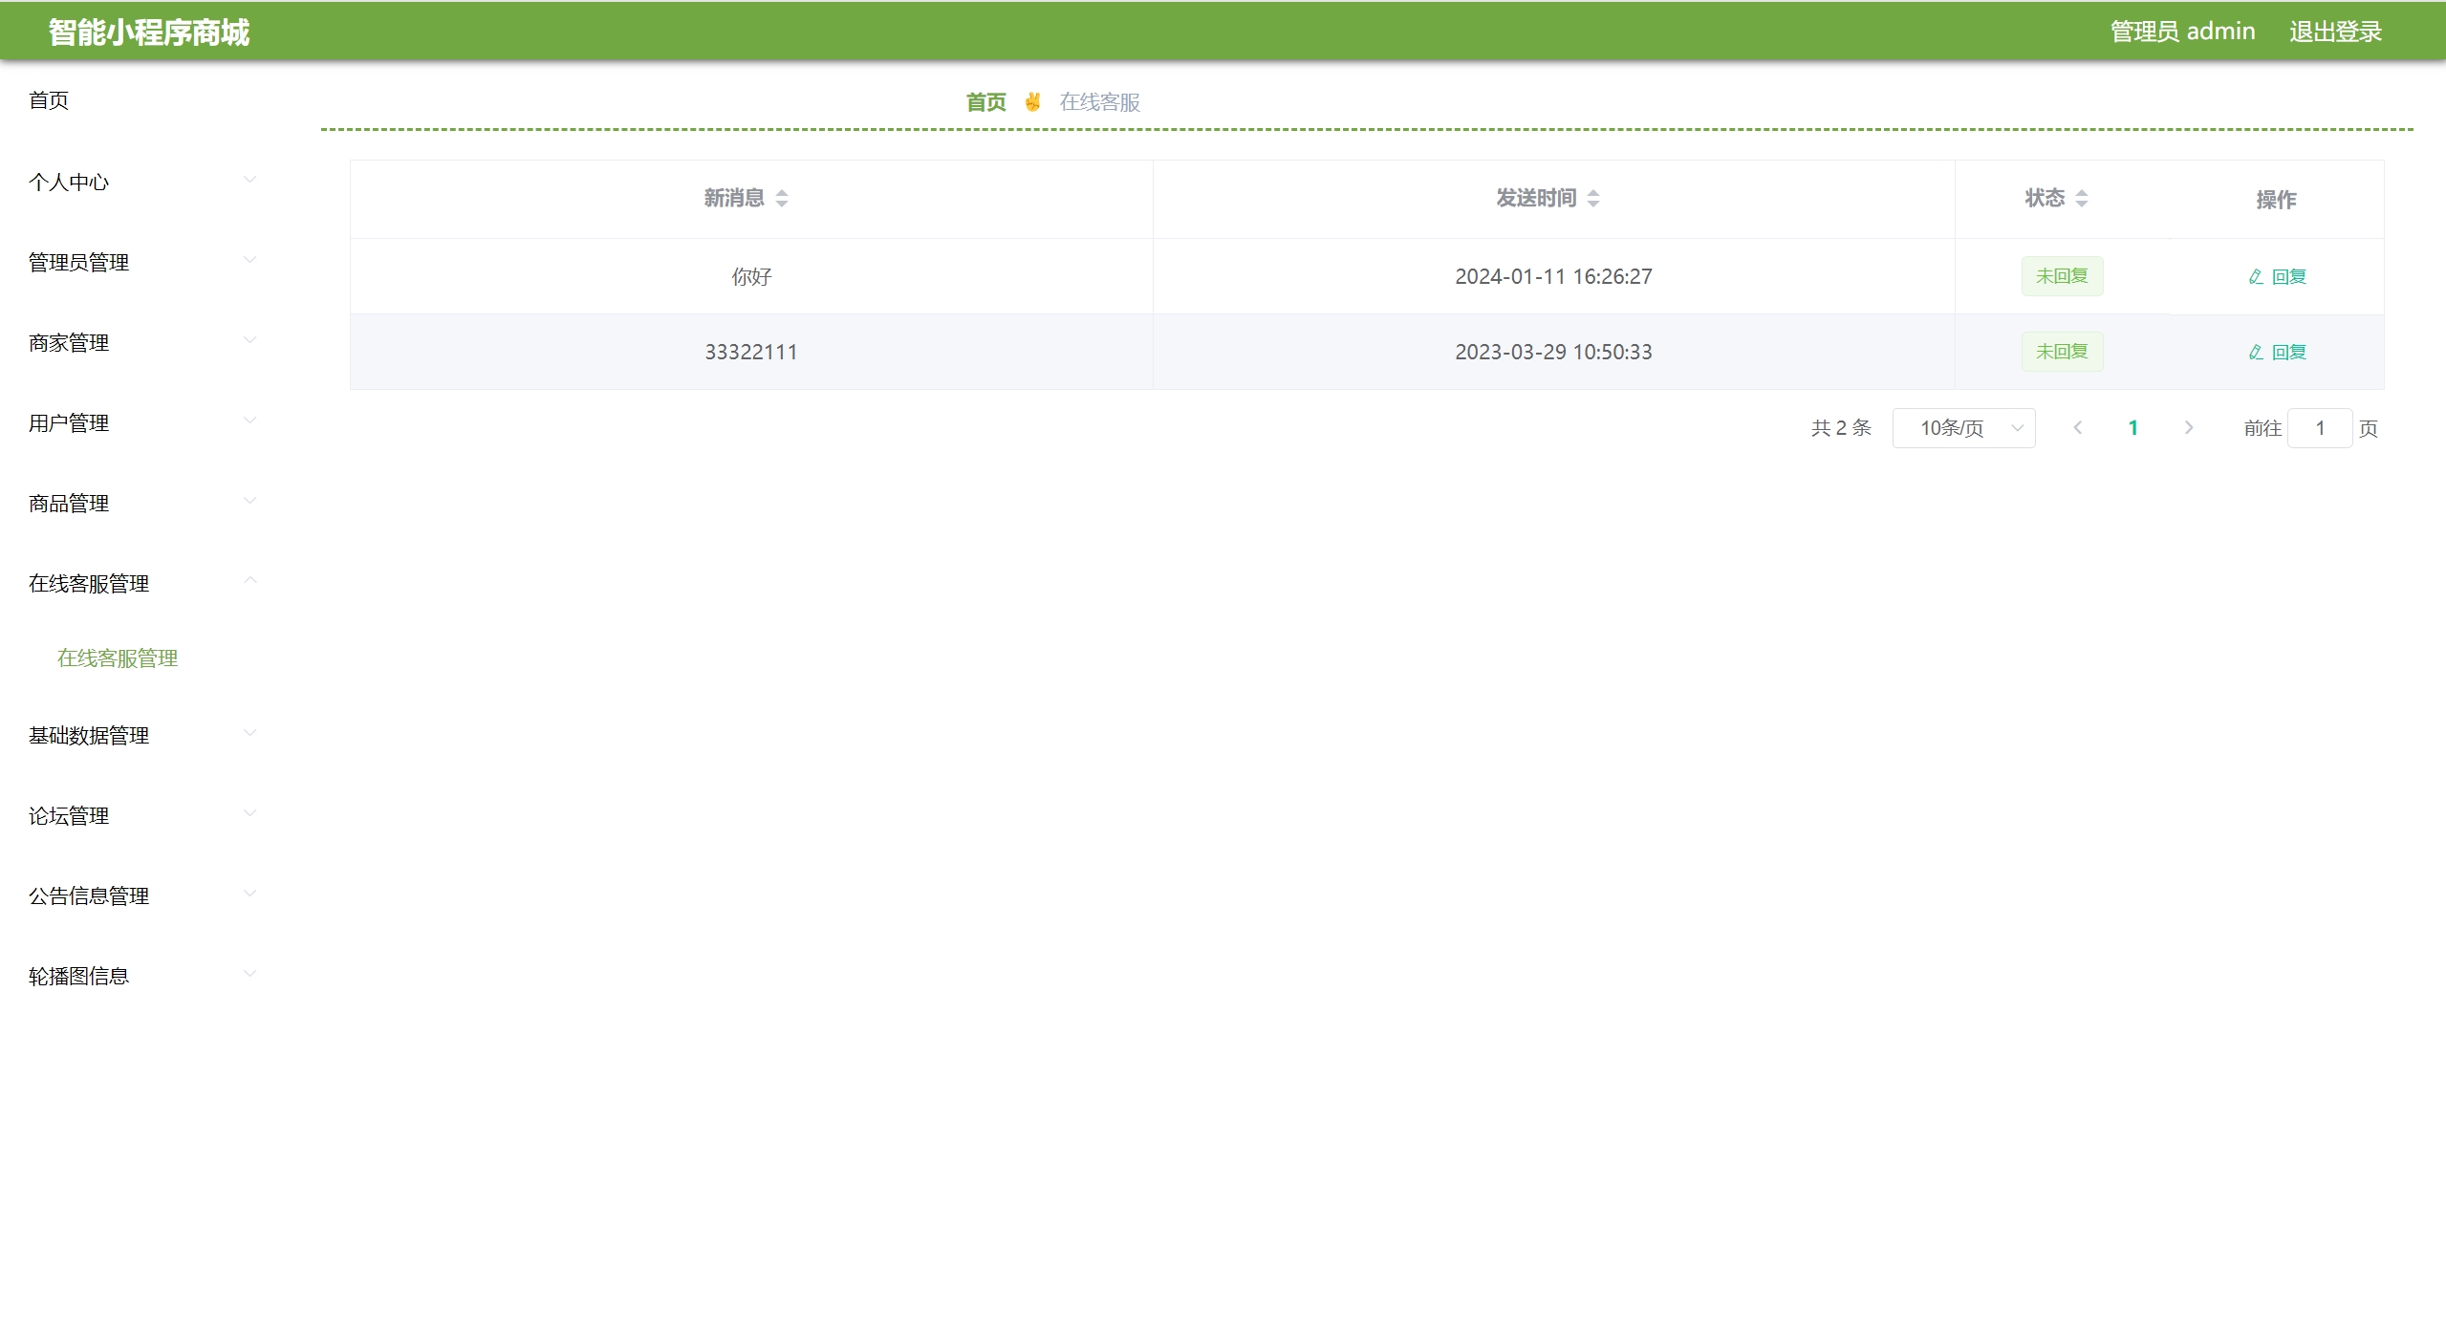The image size is (2446, 1337).
Task: Click the page jump number input field
Action: tap(2319, 427)
